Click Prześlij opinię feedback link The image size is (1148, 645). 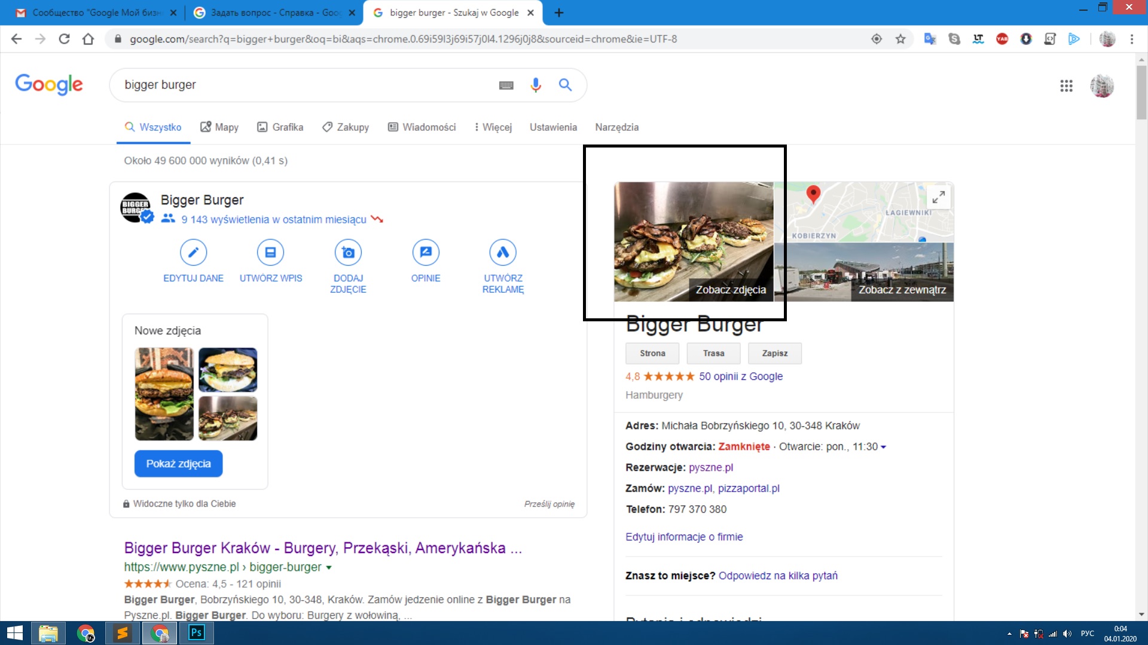pos(549,504)
